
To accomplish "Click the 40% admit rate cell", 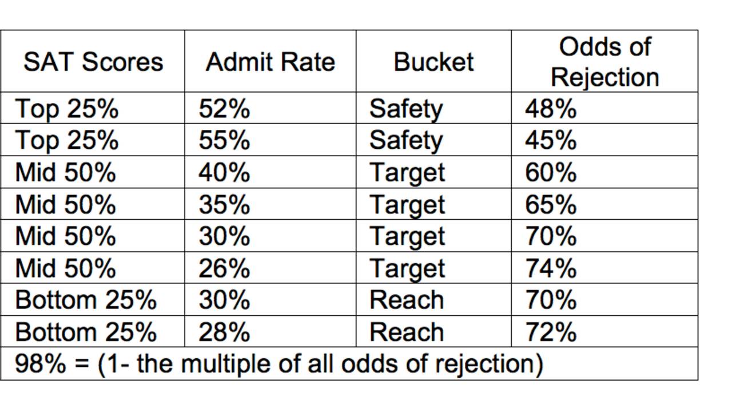I will pos(270,172).
